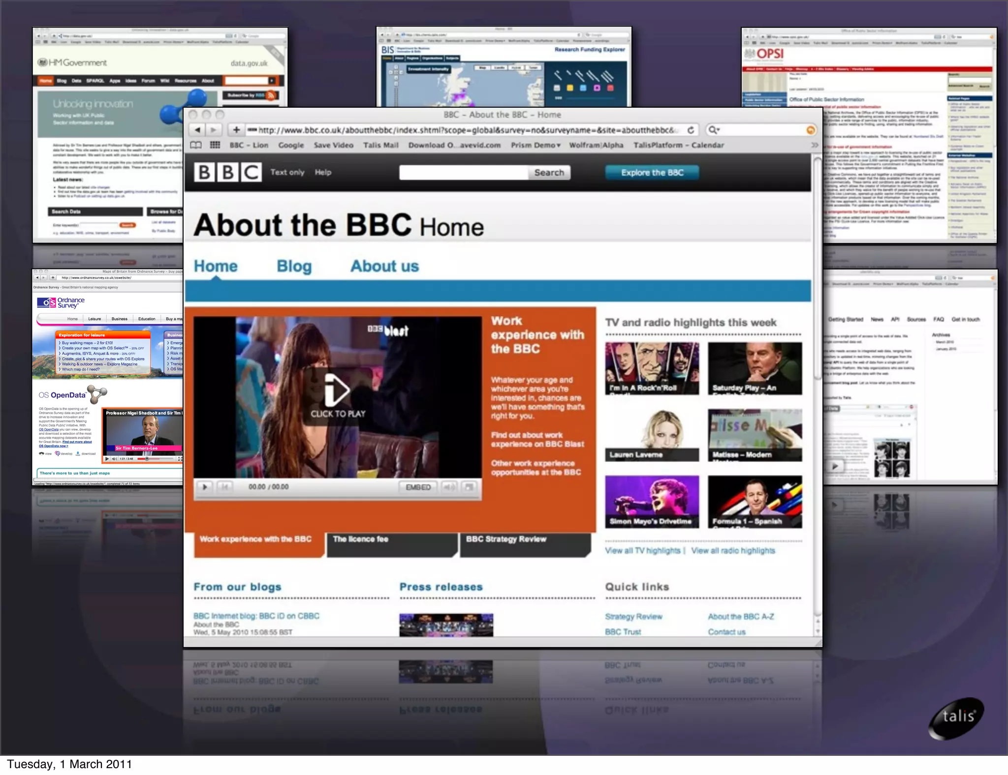Click the video rewind-to-start button
This screenshot has width=1008, height=775.
225,487
